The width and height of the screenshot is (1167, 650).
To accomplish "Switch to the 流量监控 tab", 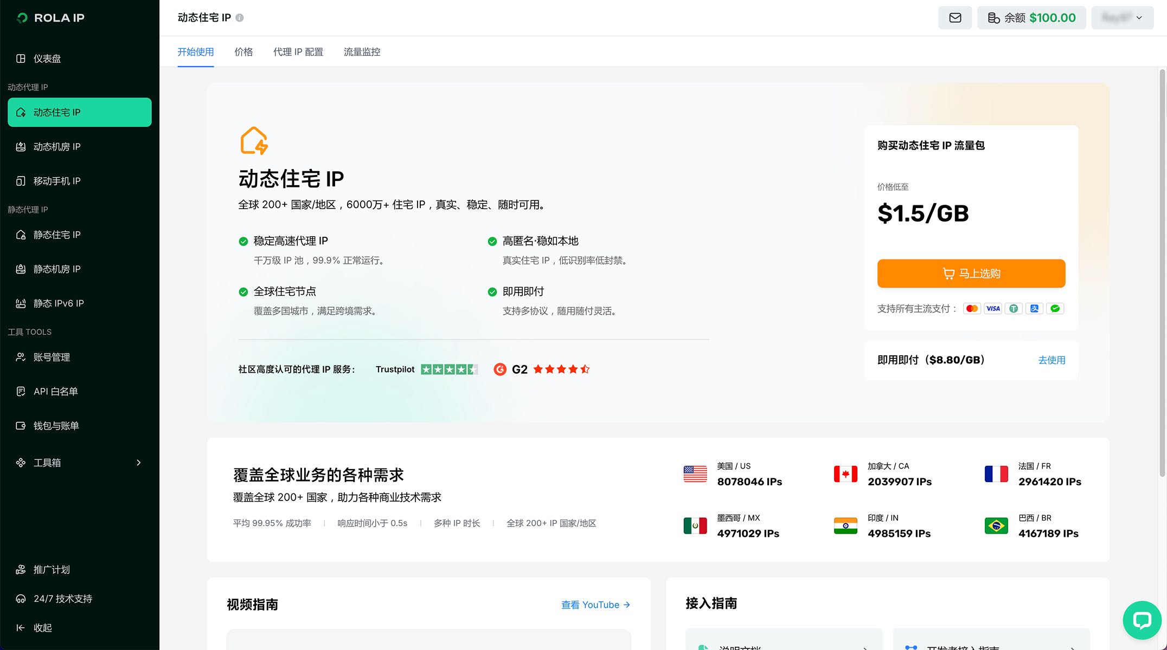I will (x=362, y=52).
